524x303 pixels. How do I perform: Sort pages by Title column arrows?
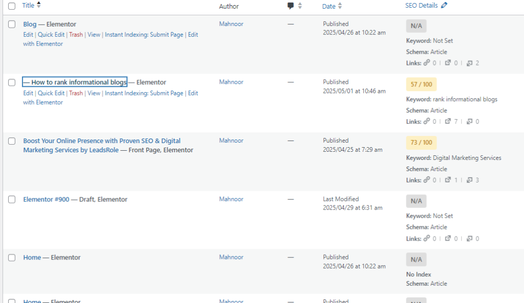point(39,5)
